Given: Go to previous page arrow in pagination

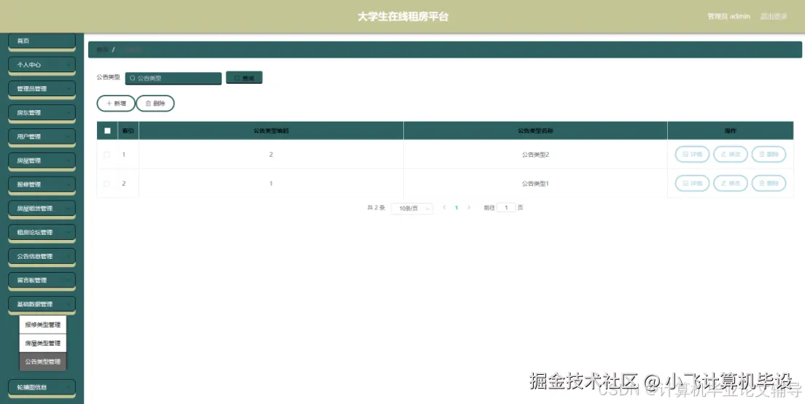Looking at the screenshot, I should [x=444, y=207].
